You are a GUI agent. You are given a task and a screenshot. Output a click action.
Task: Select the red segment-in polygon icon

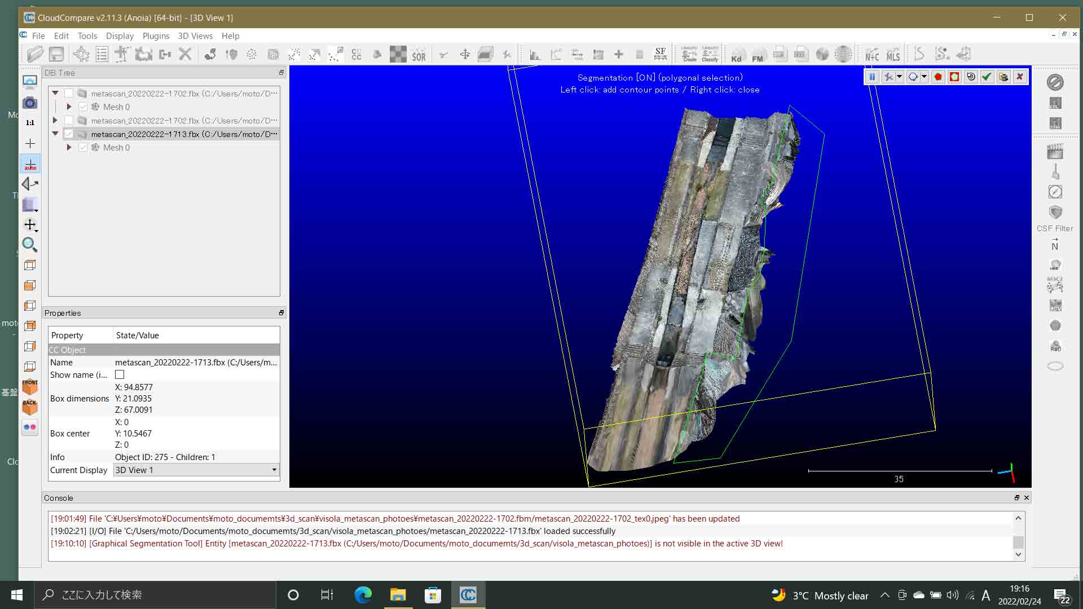[x=937, y=77]
